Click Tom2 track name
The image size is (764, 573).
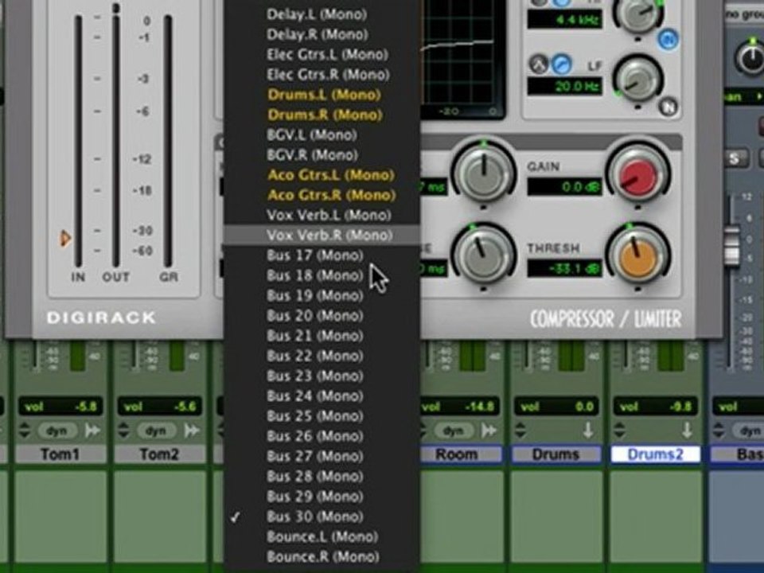click(159, 454)
